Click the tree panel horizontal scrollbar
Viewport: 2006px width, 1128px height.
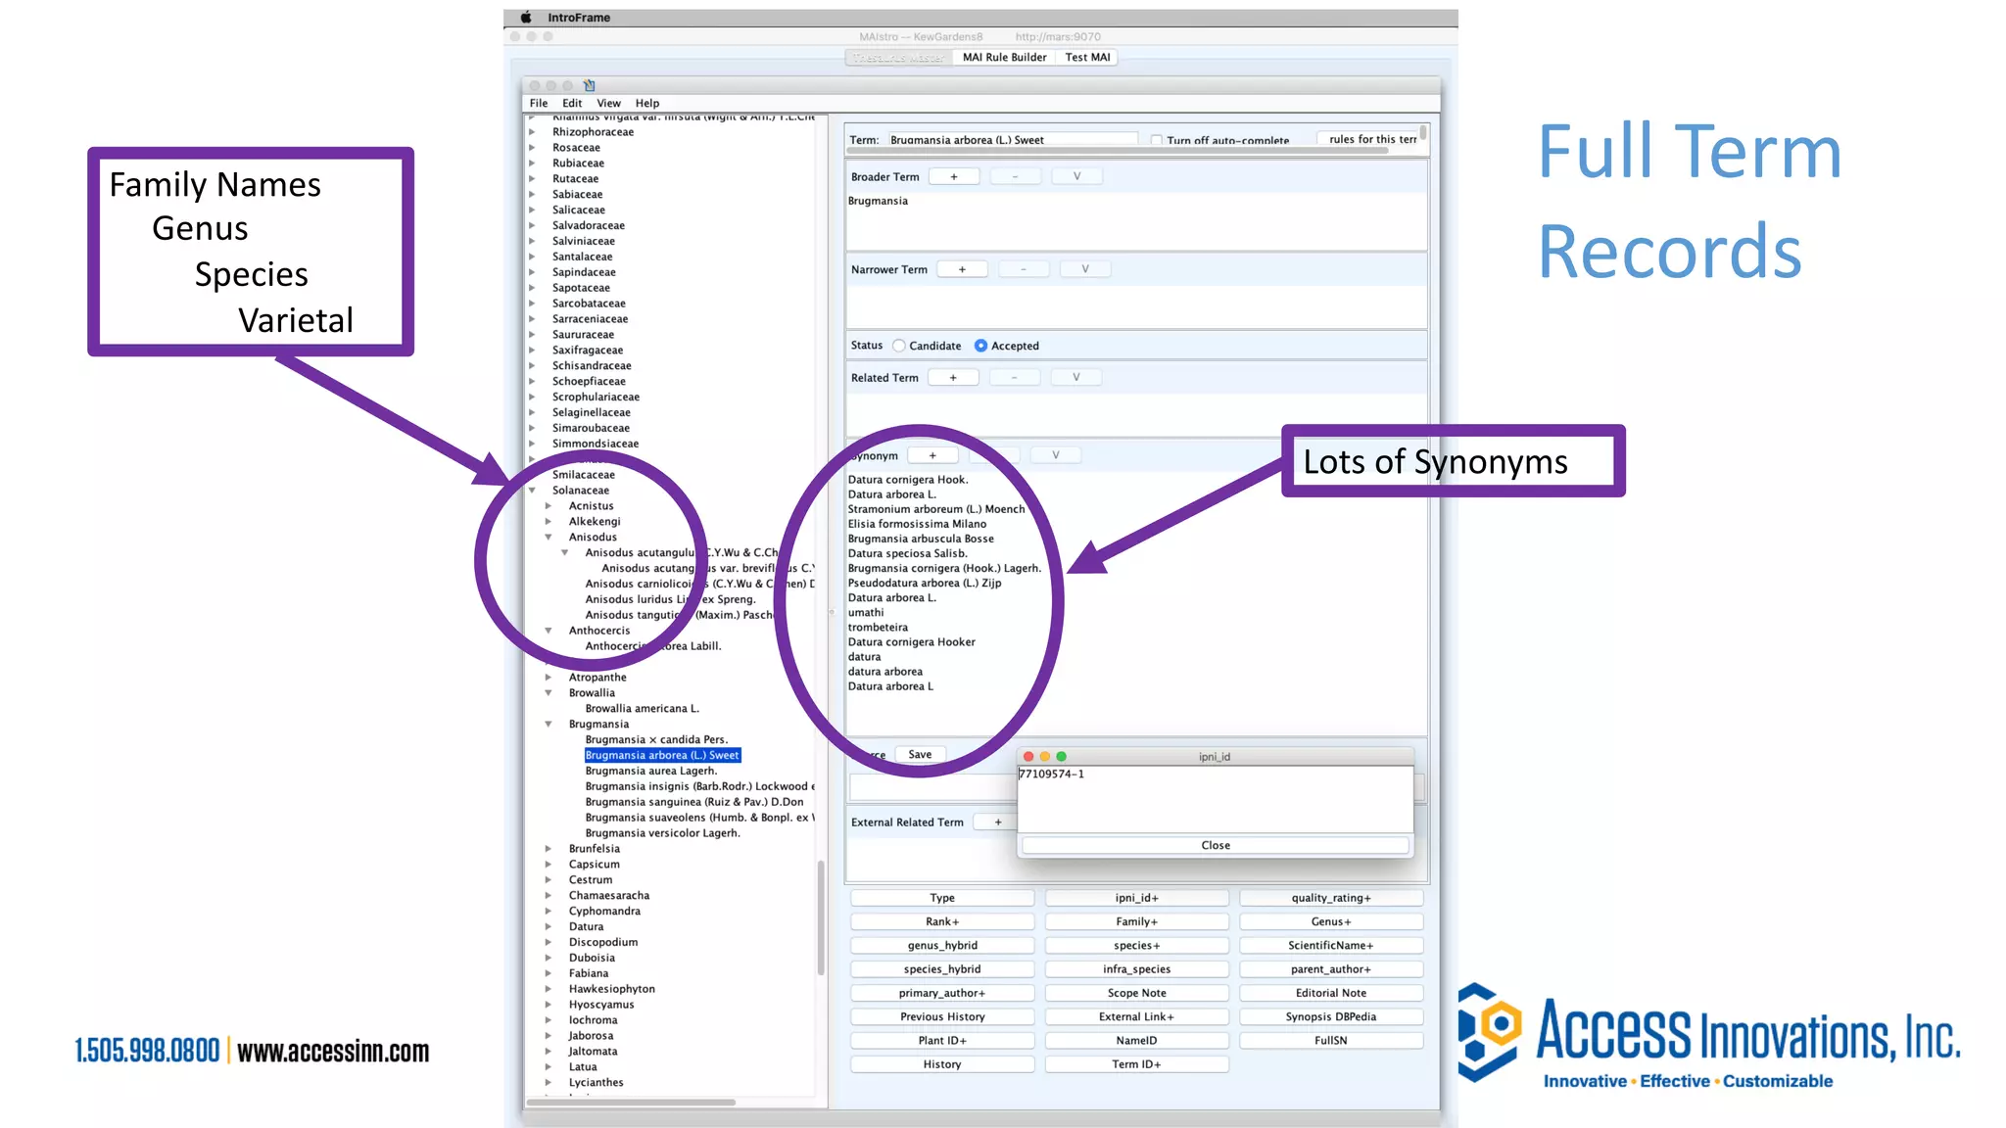[x=632, y=1103]
